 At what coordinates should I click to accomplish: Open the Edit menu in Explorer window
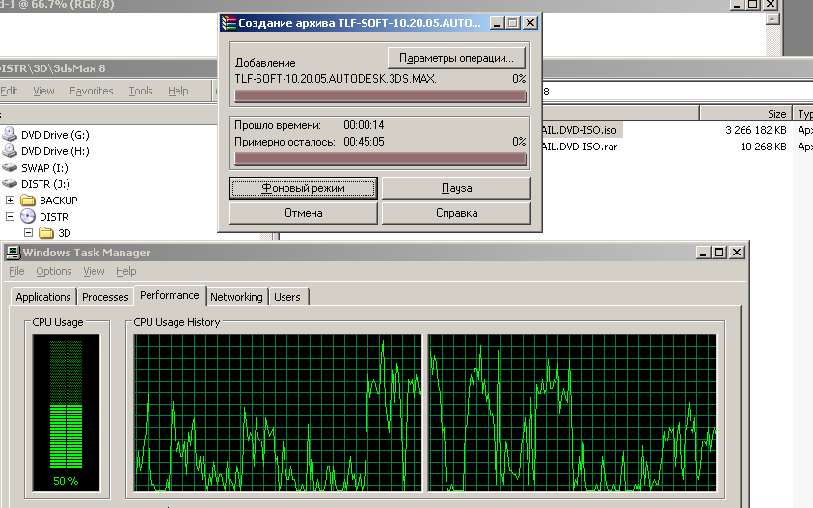pos(9,91)
